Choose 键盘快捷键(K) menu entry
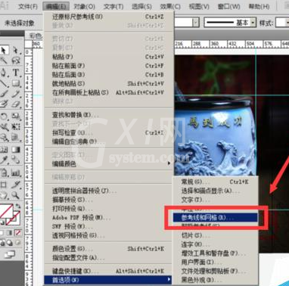Screen dimensions: 289x286 coord(109,271)
